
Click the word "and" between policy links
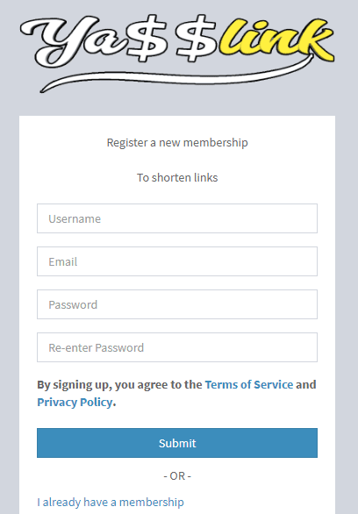(306, 384)
